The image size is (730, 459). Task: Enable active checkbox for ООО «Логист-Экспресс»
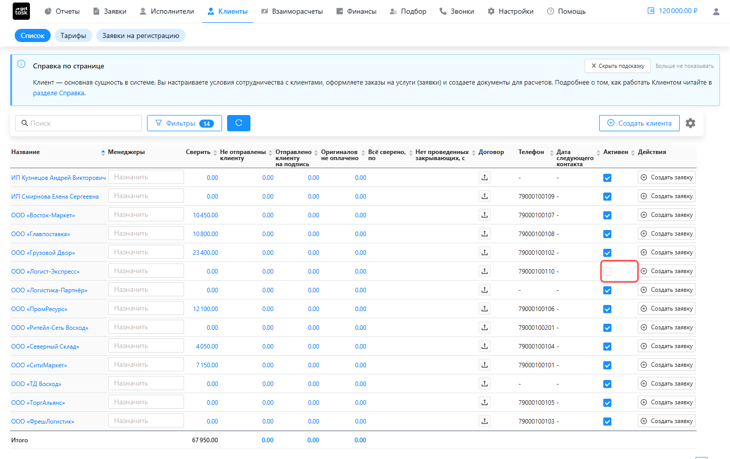point(607,272)
